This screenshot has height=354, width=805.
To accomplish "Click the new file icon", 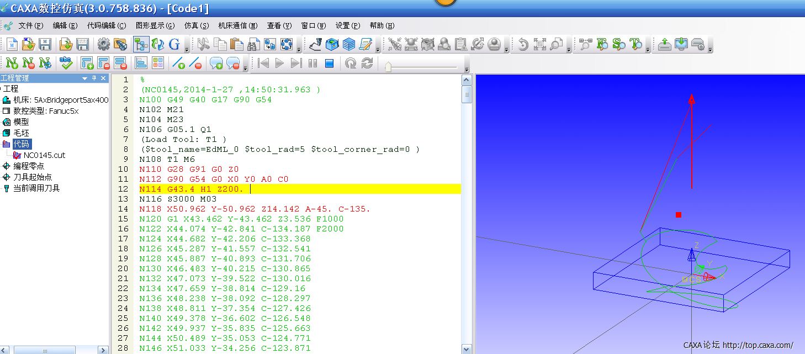I will 12,45.
